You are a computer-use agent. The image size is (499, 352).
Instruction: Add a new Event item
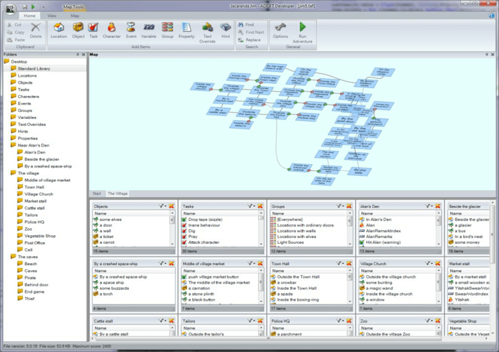click(x=131, y=30)
